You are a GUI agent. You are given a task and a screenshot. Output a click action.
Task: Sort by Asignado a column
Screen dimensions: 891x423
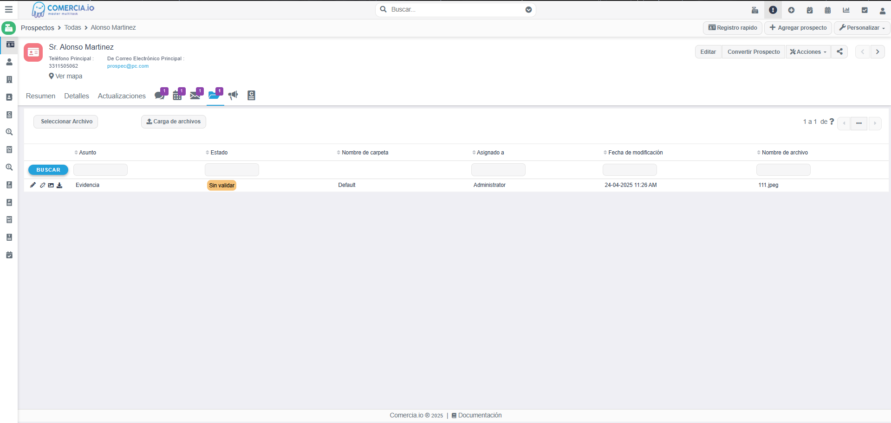point(488,153)
